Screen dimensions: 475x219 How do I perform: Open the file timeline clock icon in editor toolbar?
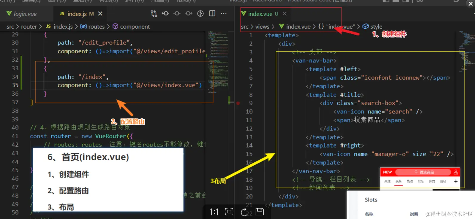(200, 13)
